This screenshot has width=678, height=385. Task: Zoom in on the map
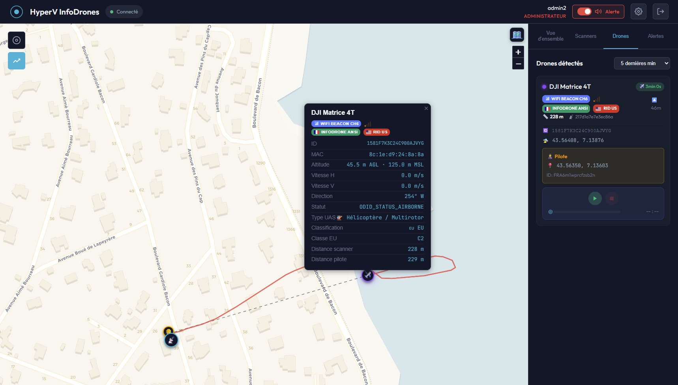click(x=518, y=52)
